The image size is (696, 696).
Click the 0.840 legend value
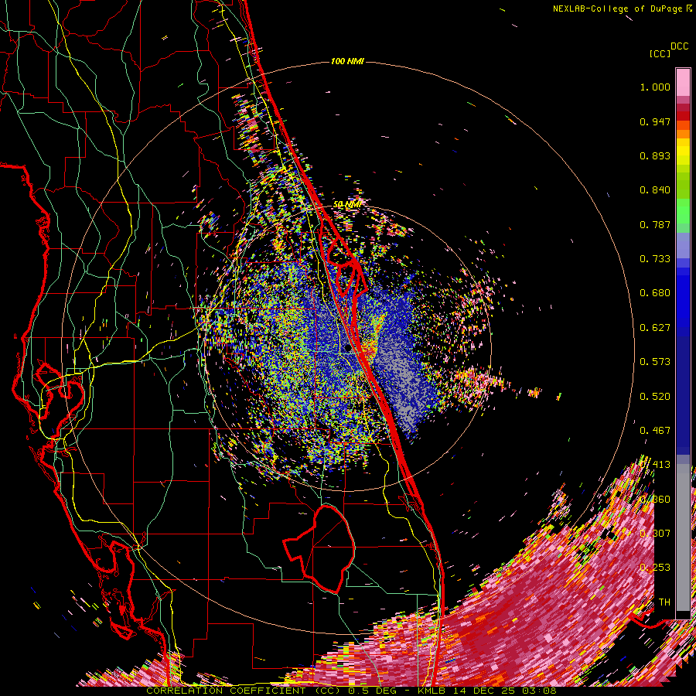click(655, 190)
